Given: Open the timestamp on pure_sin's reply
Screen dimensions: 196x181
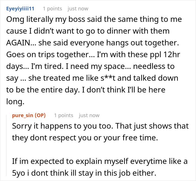Looking at the screenshot, I should (x=89, y=115).
